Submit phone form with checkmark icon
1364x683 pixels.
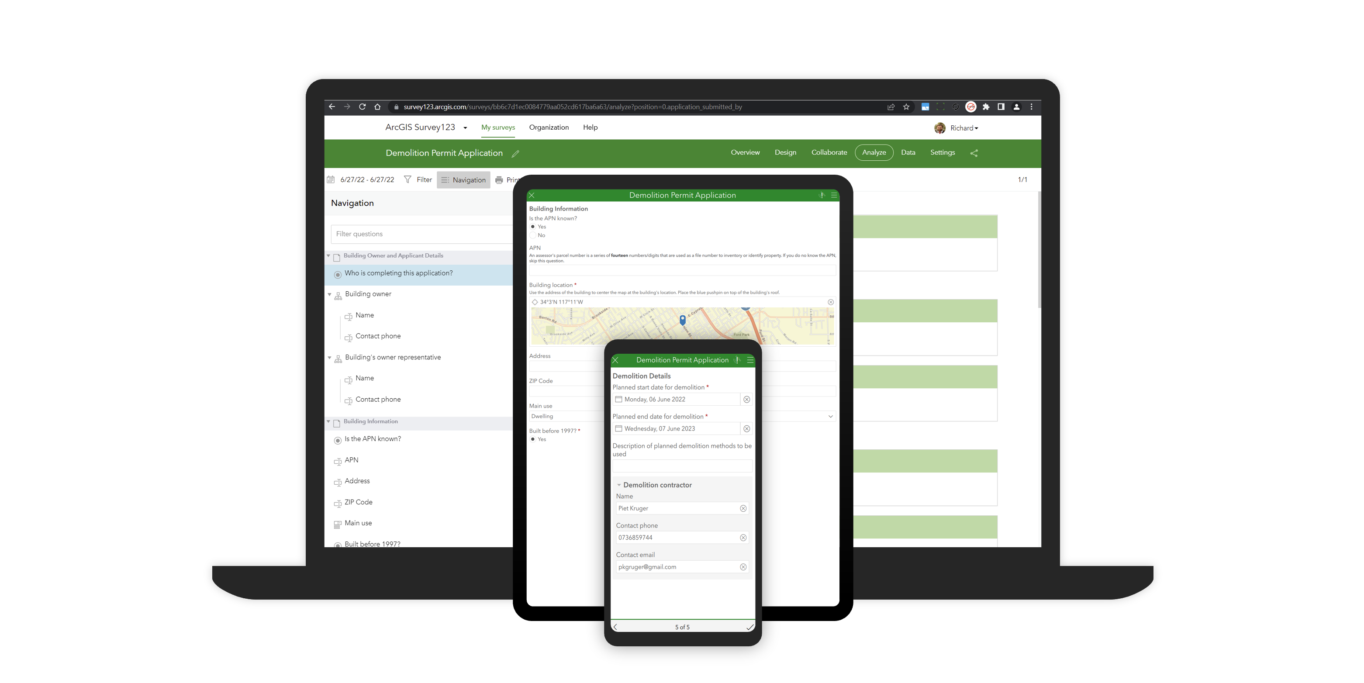pyautogui.click(x=750, y=627)
